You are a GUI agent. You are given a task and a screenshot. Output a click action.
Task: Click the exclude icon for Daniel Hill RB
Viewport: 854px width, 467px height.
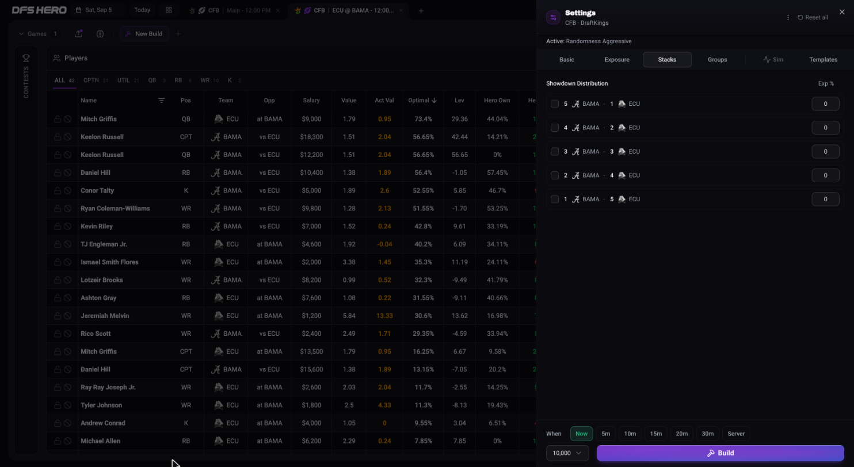[x=67, y=173]
